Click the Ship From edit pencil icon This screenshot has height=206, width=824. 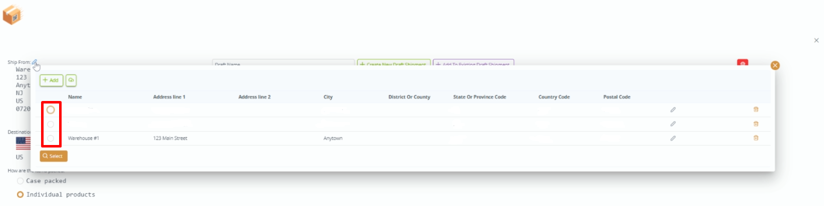tap(35, 62)
